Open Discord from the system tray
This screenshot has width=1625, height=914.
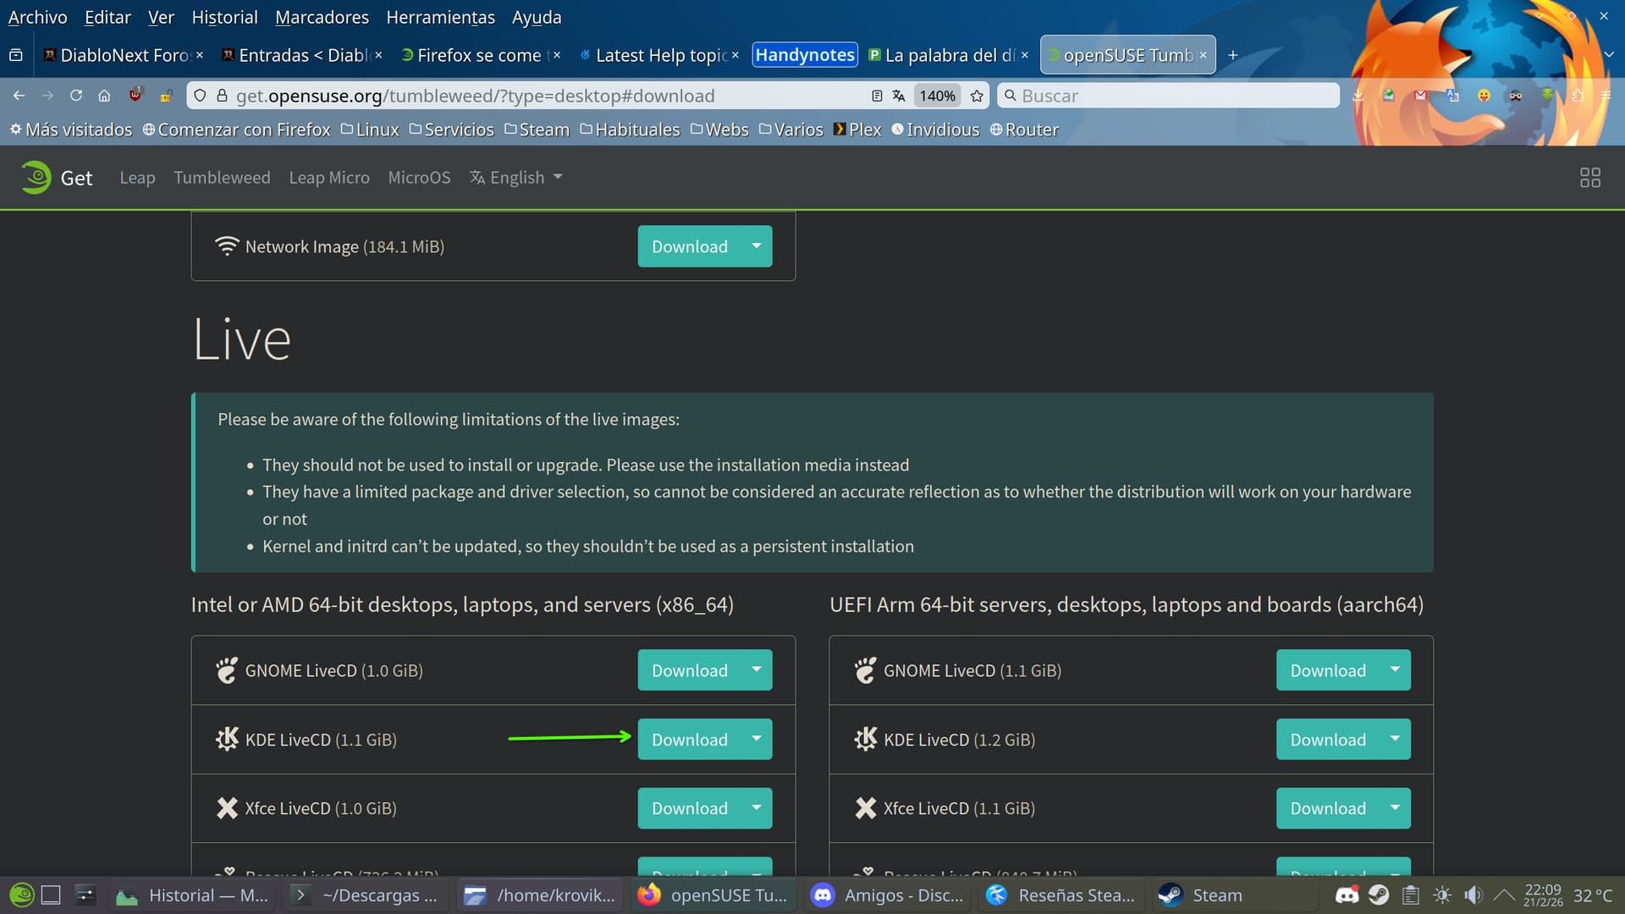coord(1347,895)
